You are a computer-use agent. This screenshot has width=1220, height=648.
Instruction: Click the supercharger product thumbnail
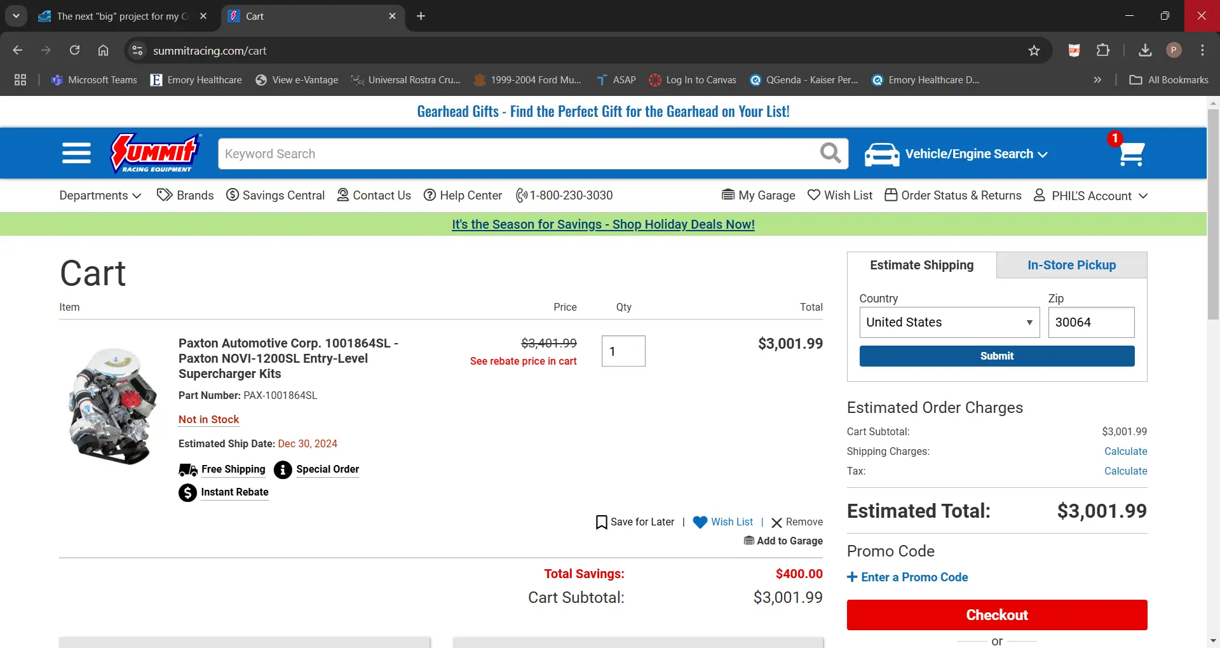pyautogui.click(x=113, y=405)
